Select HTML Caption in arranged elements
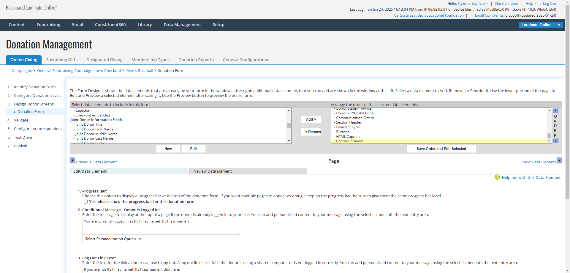Screen dimensions: 570x273 [439, 137]
